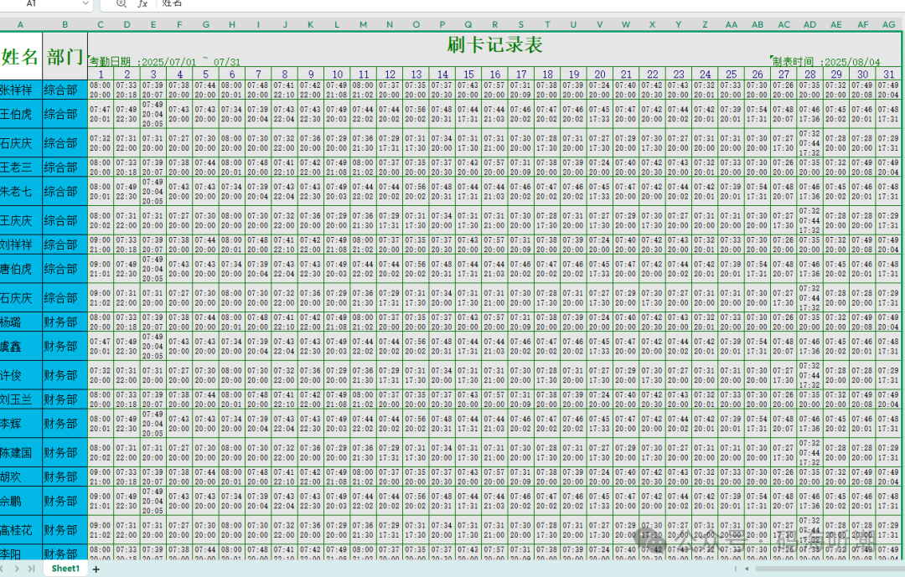This screenshot has width=905, height=577.
Task: Select the name cell 刘玉兰
Action: (21, 399)
